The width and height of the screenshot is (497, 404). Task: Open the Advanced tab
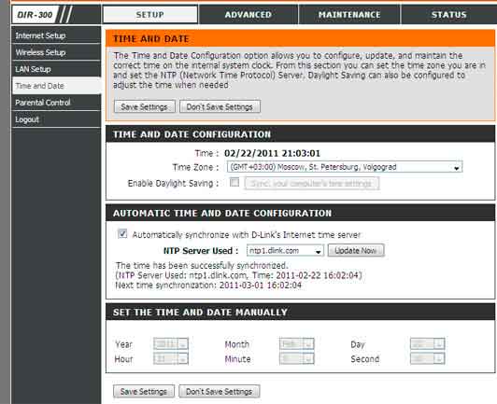[x=248, y=15]
